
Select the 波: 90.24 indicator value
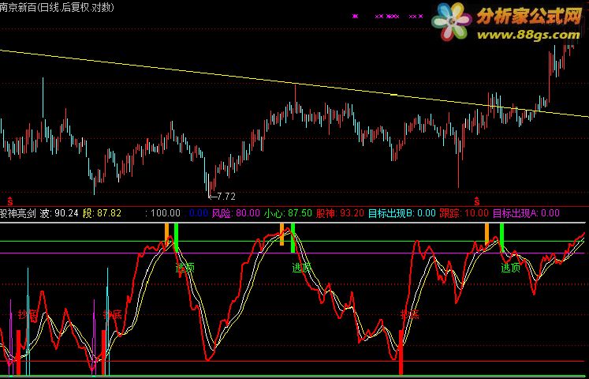59,213
